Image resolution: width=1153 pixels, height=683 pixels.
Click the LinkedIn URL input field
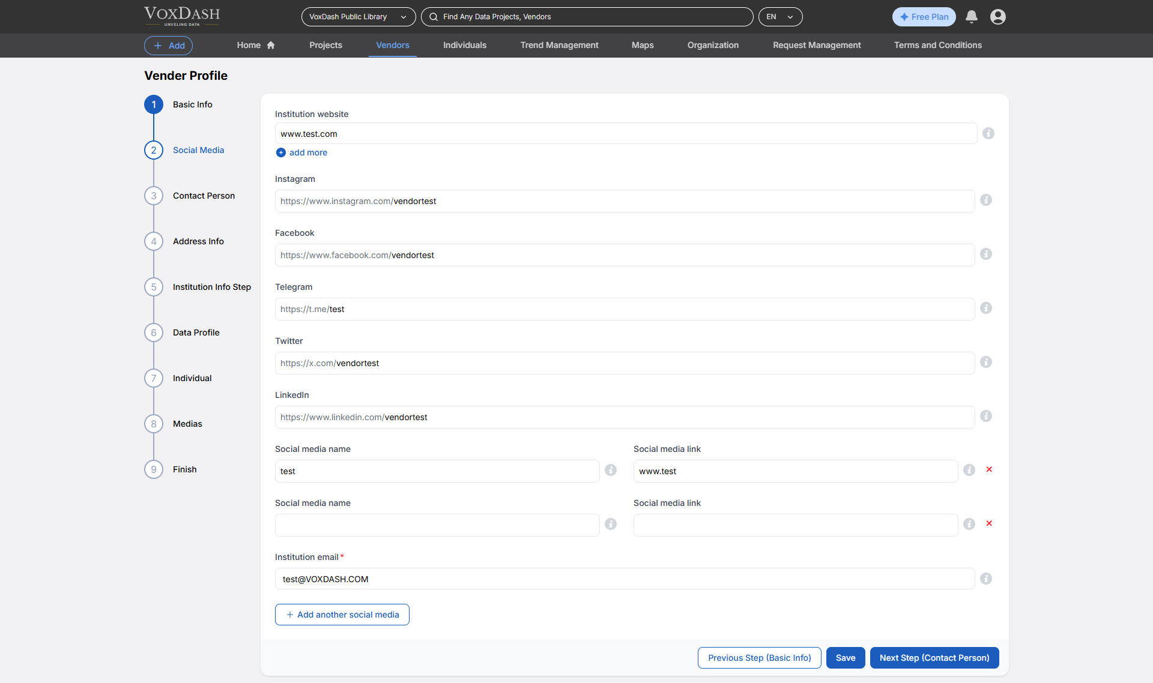click(x=625, y=417)
